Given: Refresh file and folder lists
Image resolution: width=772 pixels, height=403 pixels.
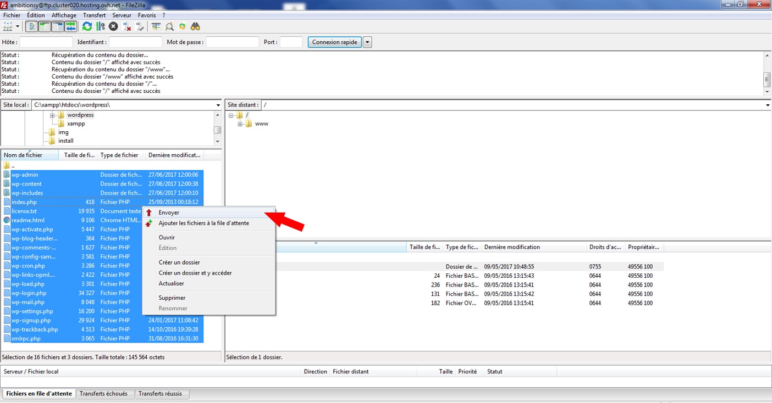Looking at the screenshot, I should click(x=87, y=26).
